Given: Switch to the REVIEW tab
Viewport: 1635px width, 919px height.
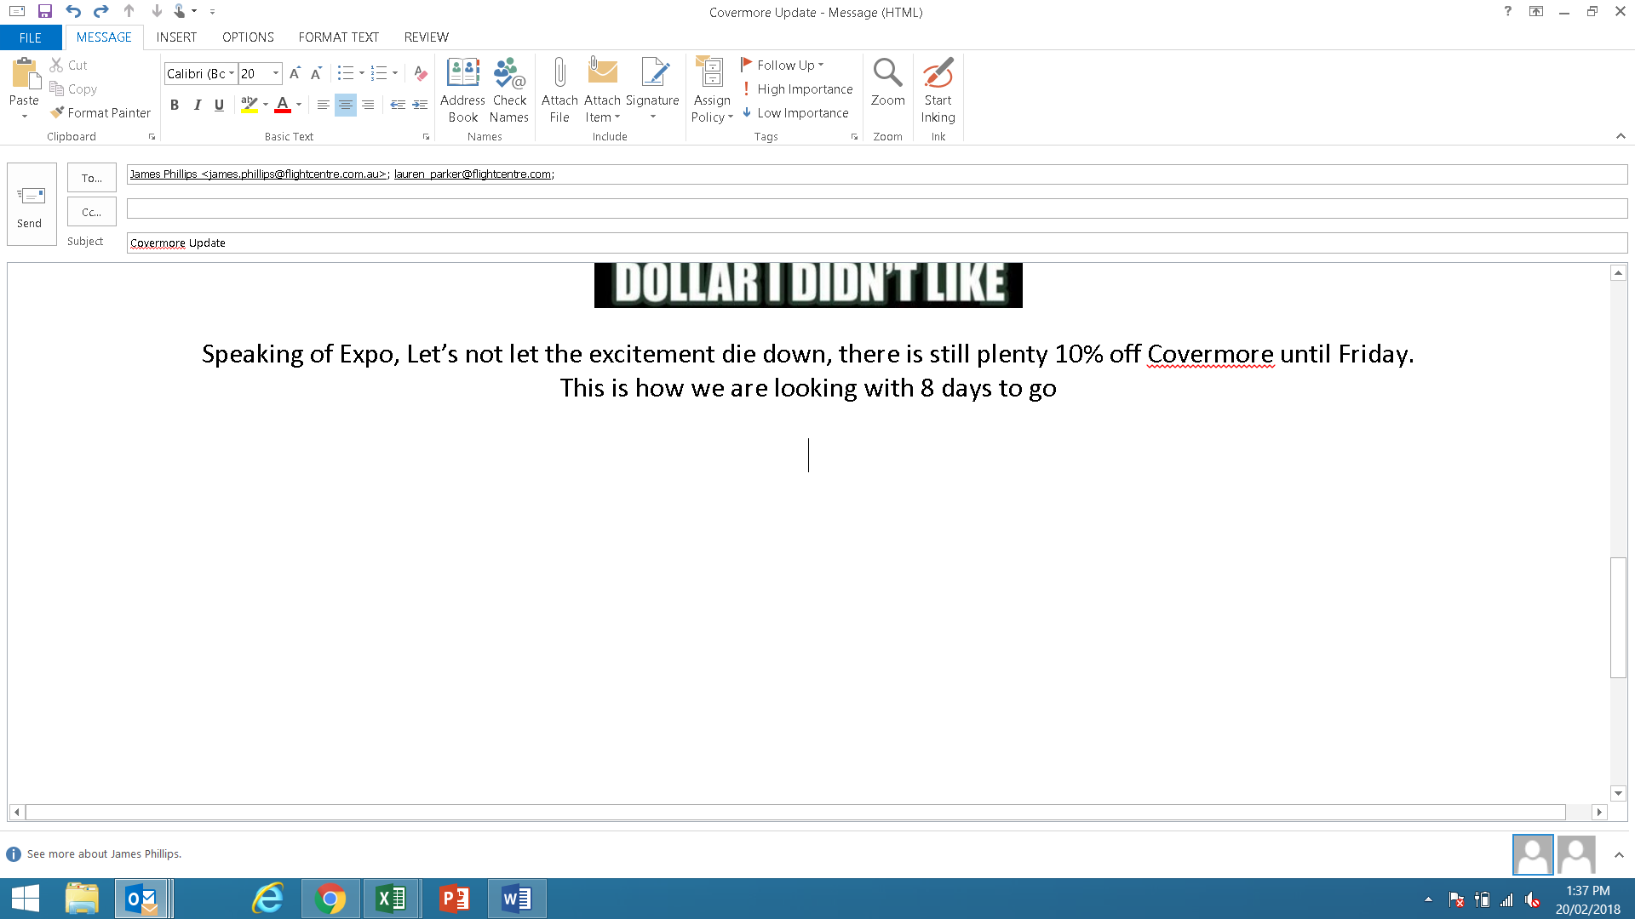Looking at the screenshot, I should click(x=426, y=37).
